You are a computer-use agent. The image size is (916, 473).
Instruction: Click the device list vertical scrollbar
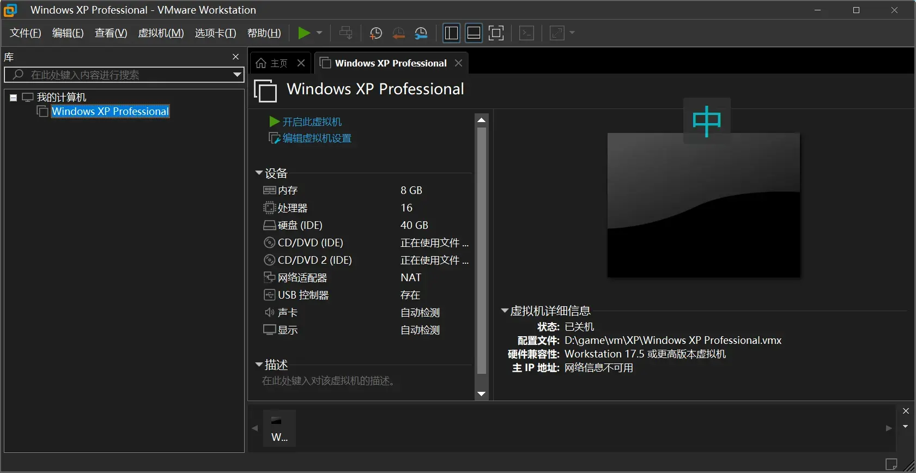[x=482, y=251]
